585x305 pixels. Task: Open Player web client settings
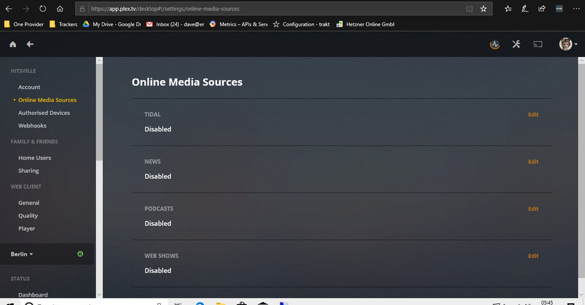tap(26, 229)
